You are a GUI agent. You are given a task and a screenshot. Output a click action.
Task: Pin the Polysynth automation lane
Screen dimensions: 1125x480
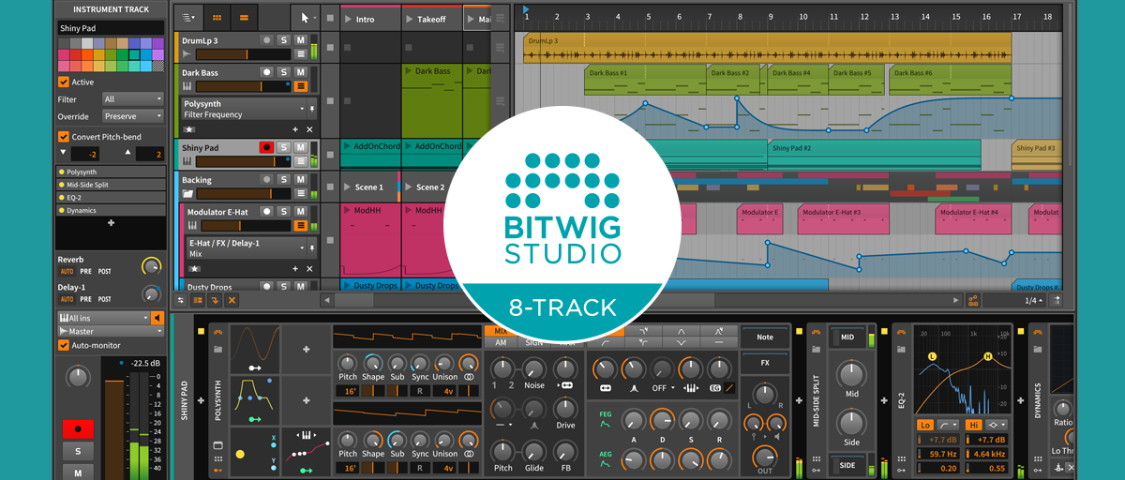pyautogui.click(x=311, y=110)
